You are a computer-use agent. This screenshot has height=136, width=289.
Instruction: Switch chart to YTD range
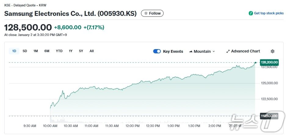click(59, 51)
